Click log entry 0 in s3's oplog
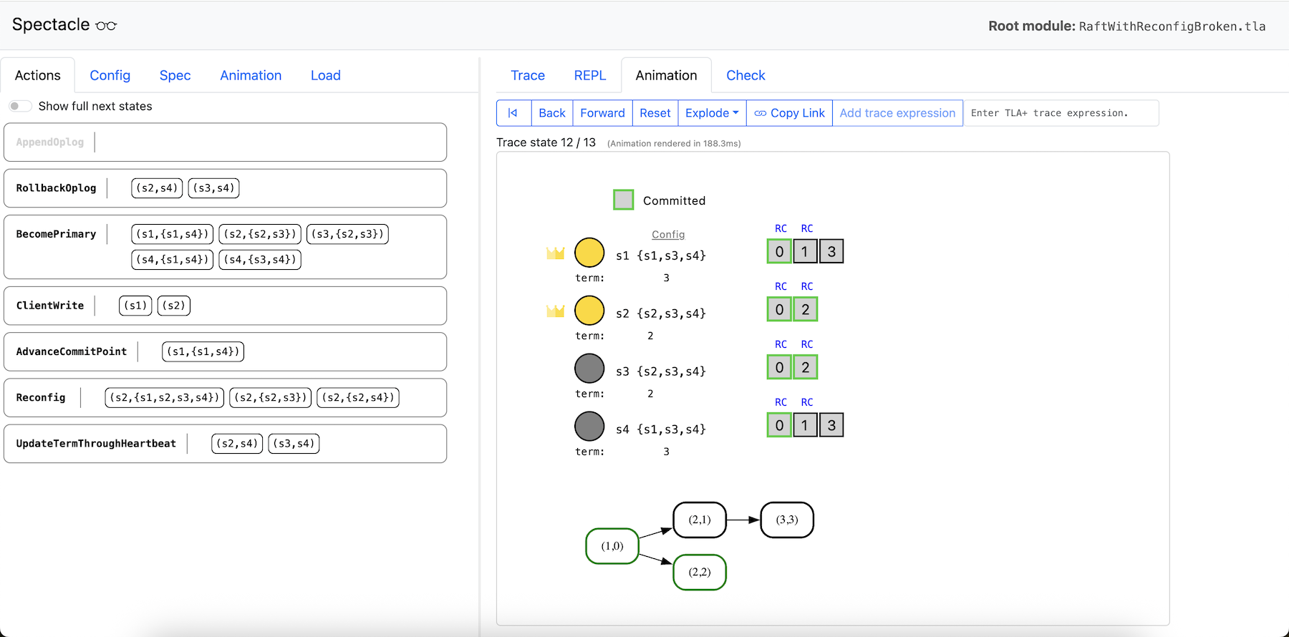This screenshot has height=637, width=1289. [779, 367]
